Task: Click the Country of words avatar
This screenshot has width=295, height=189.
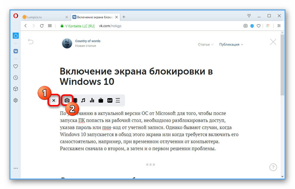Action: pyautogui.click(x=67, y=43)
